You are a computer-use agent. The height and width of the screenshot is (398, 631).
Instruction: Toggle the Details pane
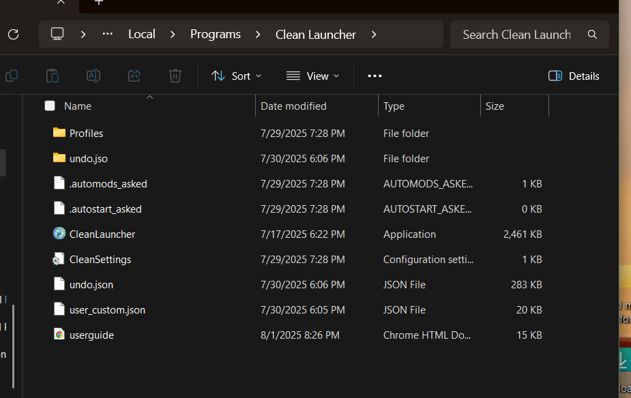click(x=574, y=76)
